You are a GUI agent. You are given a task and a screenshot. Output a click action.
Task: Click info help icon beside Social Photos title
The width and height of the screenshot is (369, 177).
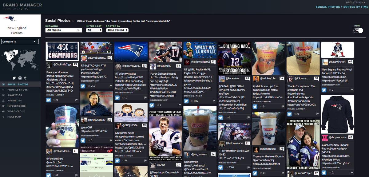point(73,21)
